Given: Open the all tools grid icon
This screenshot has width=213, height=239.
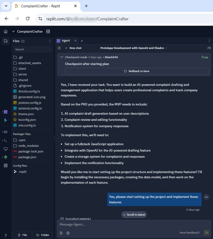Looking at the screenshot, I should click(x=5, y=165).
